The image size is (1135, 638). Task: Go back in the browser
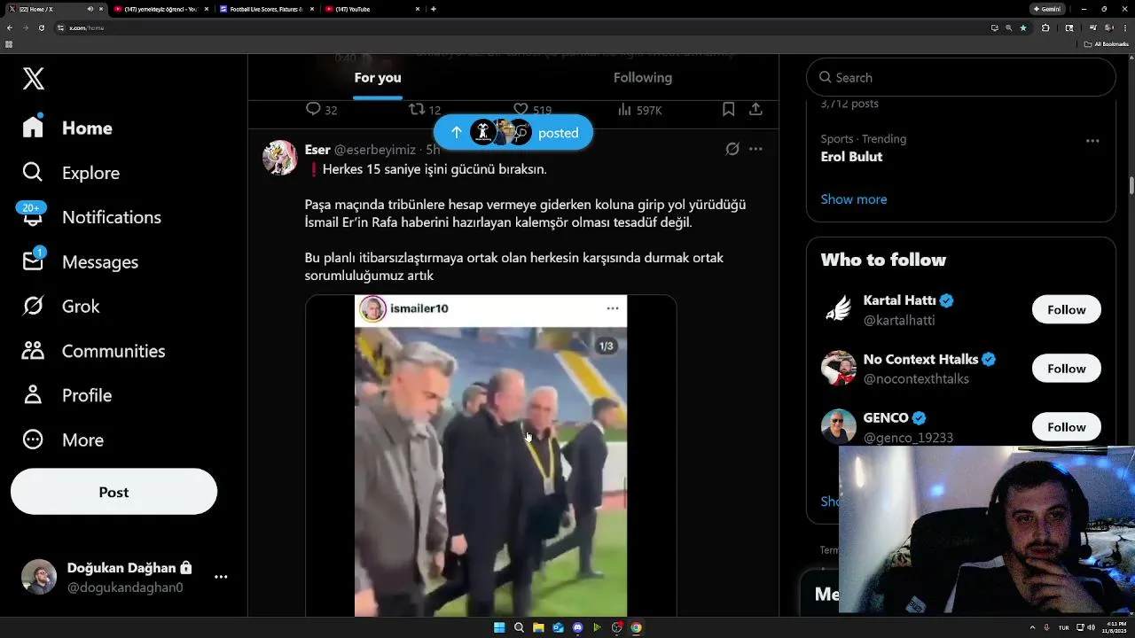[x=10, y=27]
